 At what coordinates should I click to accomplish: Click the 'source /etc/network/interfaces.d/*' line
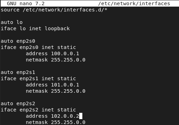coord(54,10)
